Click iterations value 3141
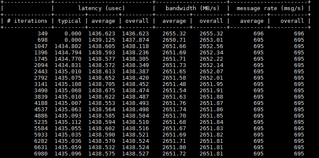This screenshot has height=158, width=319. click(x=41, y=84)
